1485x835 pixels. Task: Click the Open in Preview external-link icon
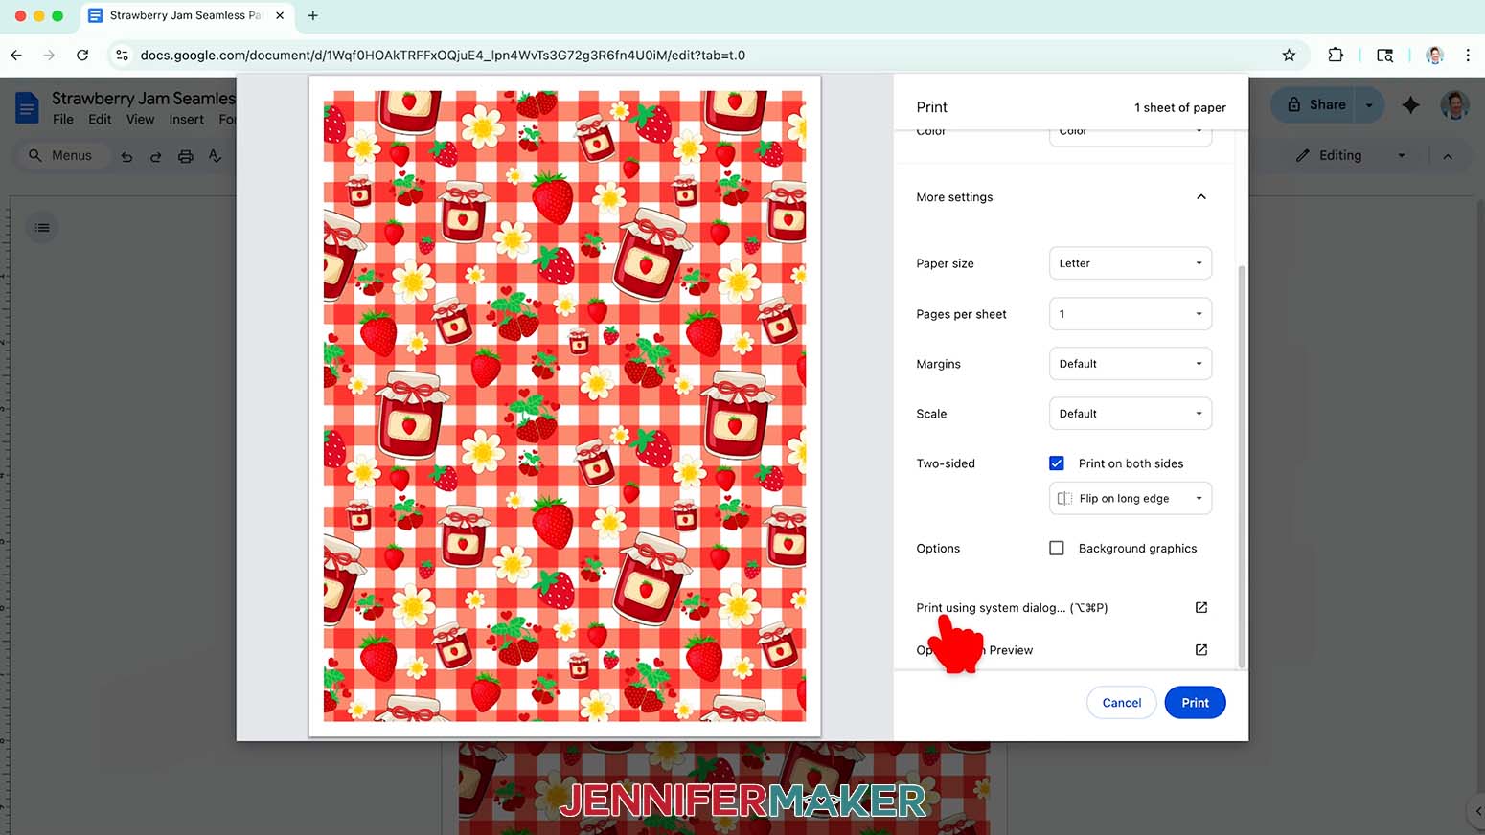(x=1201, y=650)
